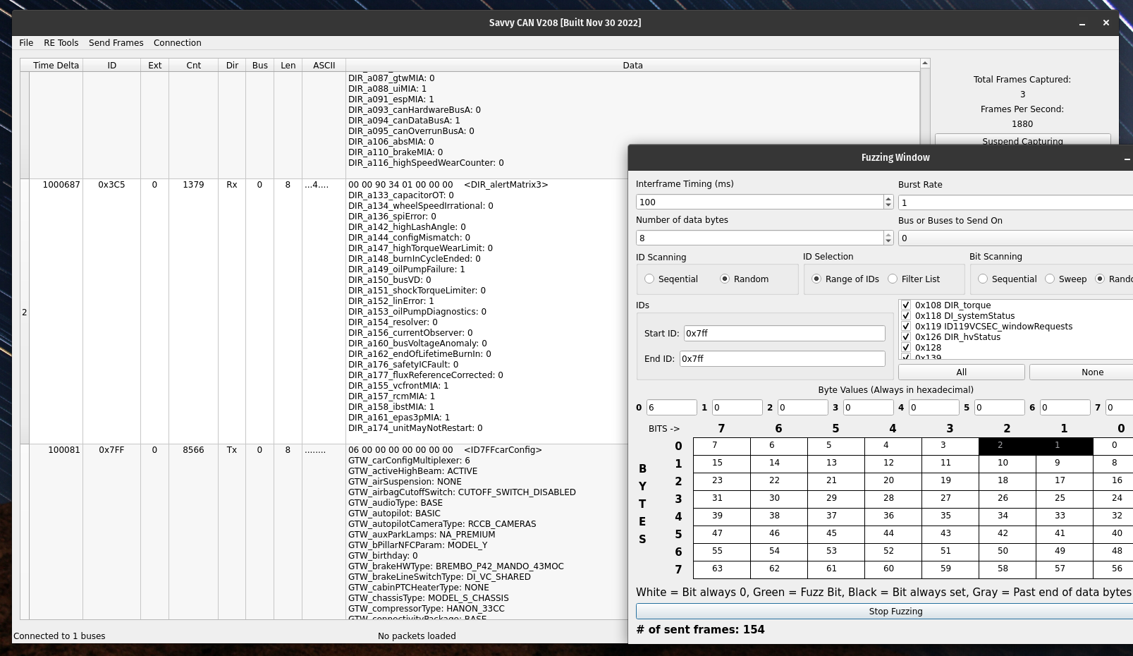Click the Data column header
This screenshot has height=656, width=1133.
[632, 66]
